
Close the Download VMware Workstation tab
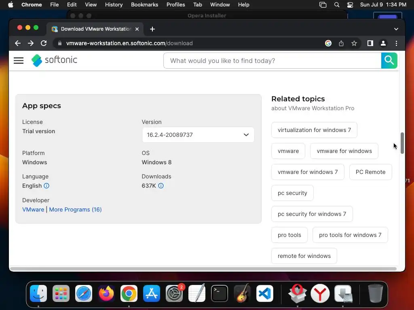point(137,29)
